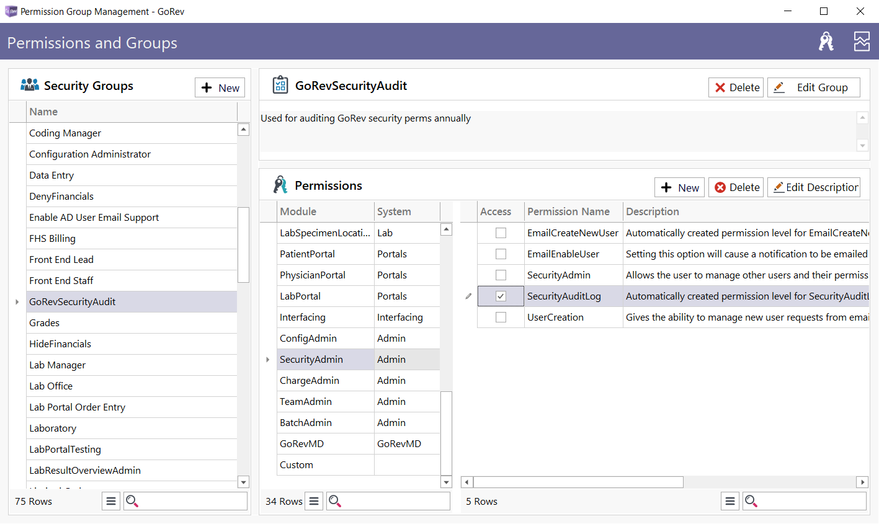The image size is (879, 524).
Task: Click Edit Description button
Action: coord(813,187)
